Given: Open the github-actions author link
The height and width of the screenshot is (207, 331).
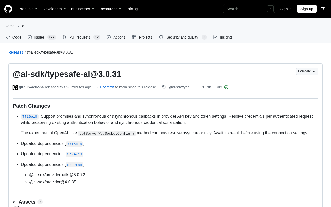Looking at the screenshot, I should coord(31,87).
